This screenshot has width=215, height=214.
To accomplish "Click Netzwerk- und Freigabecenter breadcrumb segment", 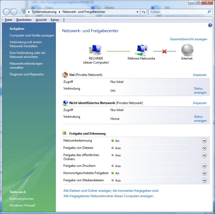I will coord(84,12).
